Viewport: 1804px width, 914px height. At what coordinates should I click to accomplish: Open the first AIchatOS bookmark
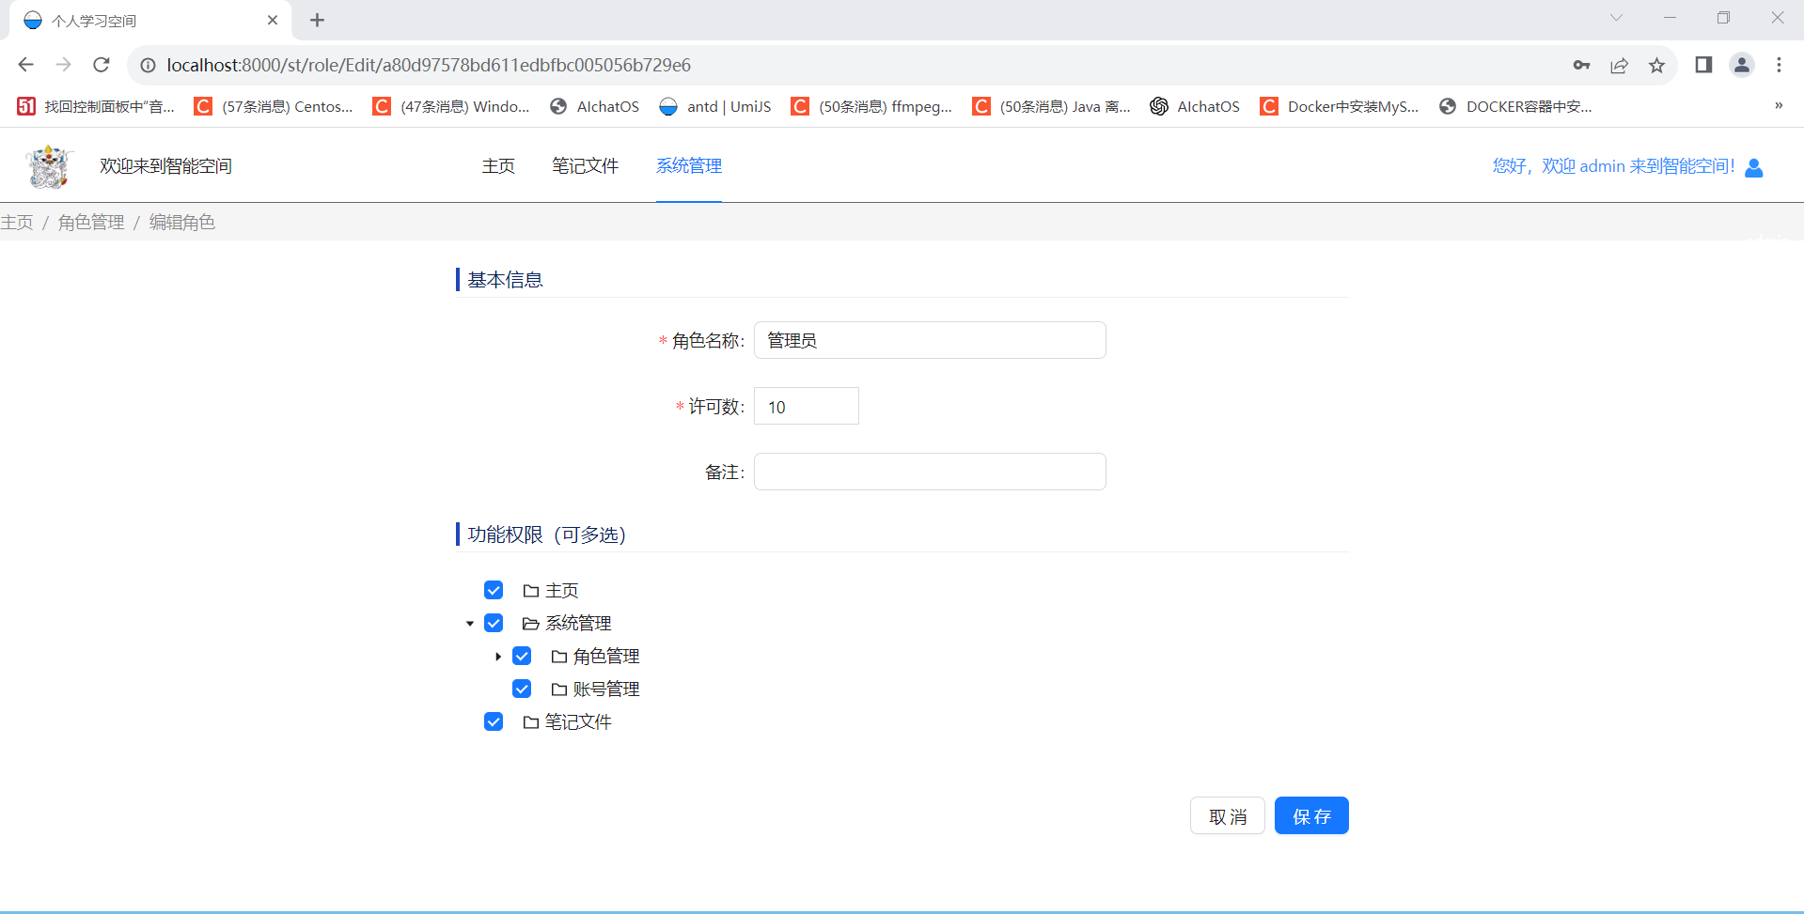[x=595, y=106]
